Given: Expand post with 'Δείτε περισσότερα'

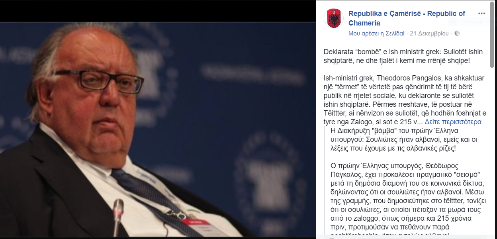Looking at the screenshot, I should pyautogui.click(x=453, y=122).
